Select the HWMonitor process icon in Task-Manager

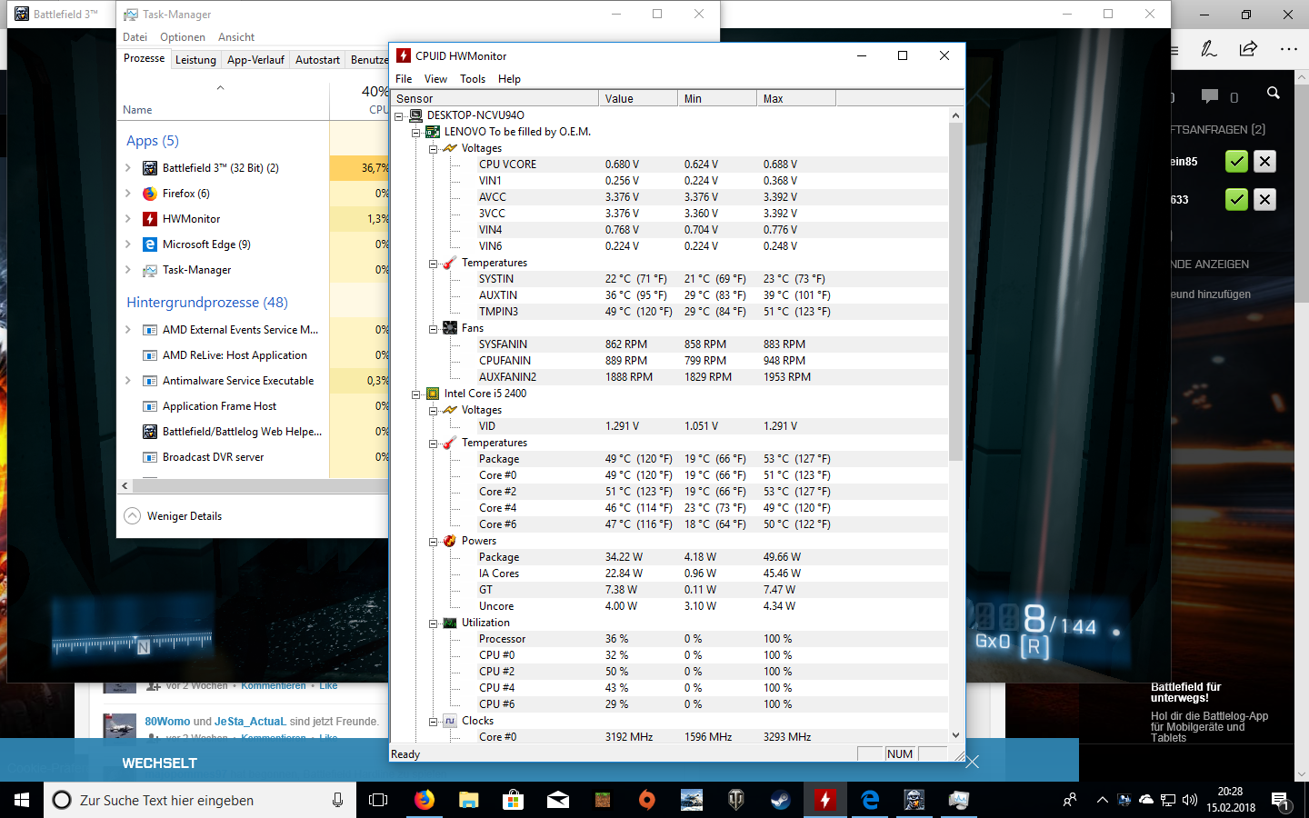(150, 219)
